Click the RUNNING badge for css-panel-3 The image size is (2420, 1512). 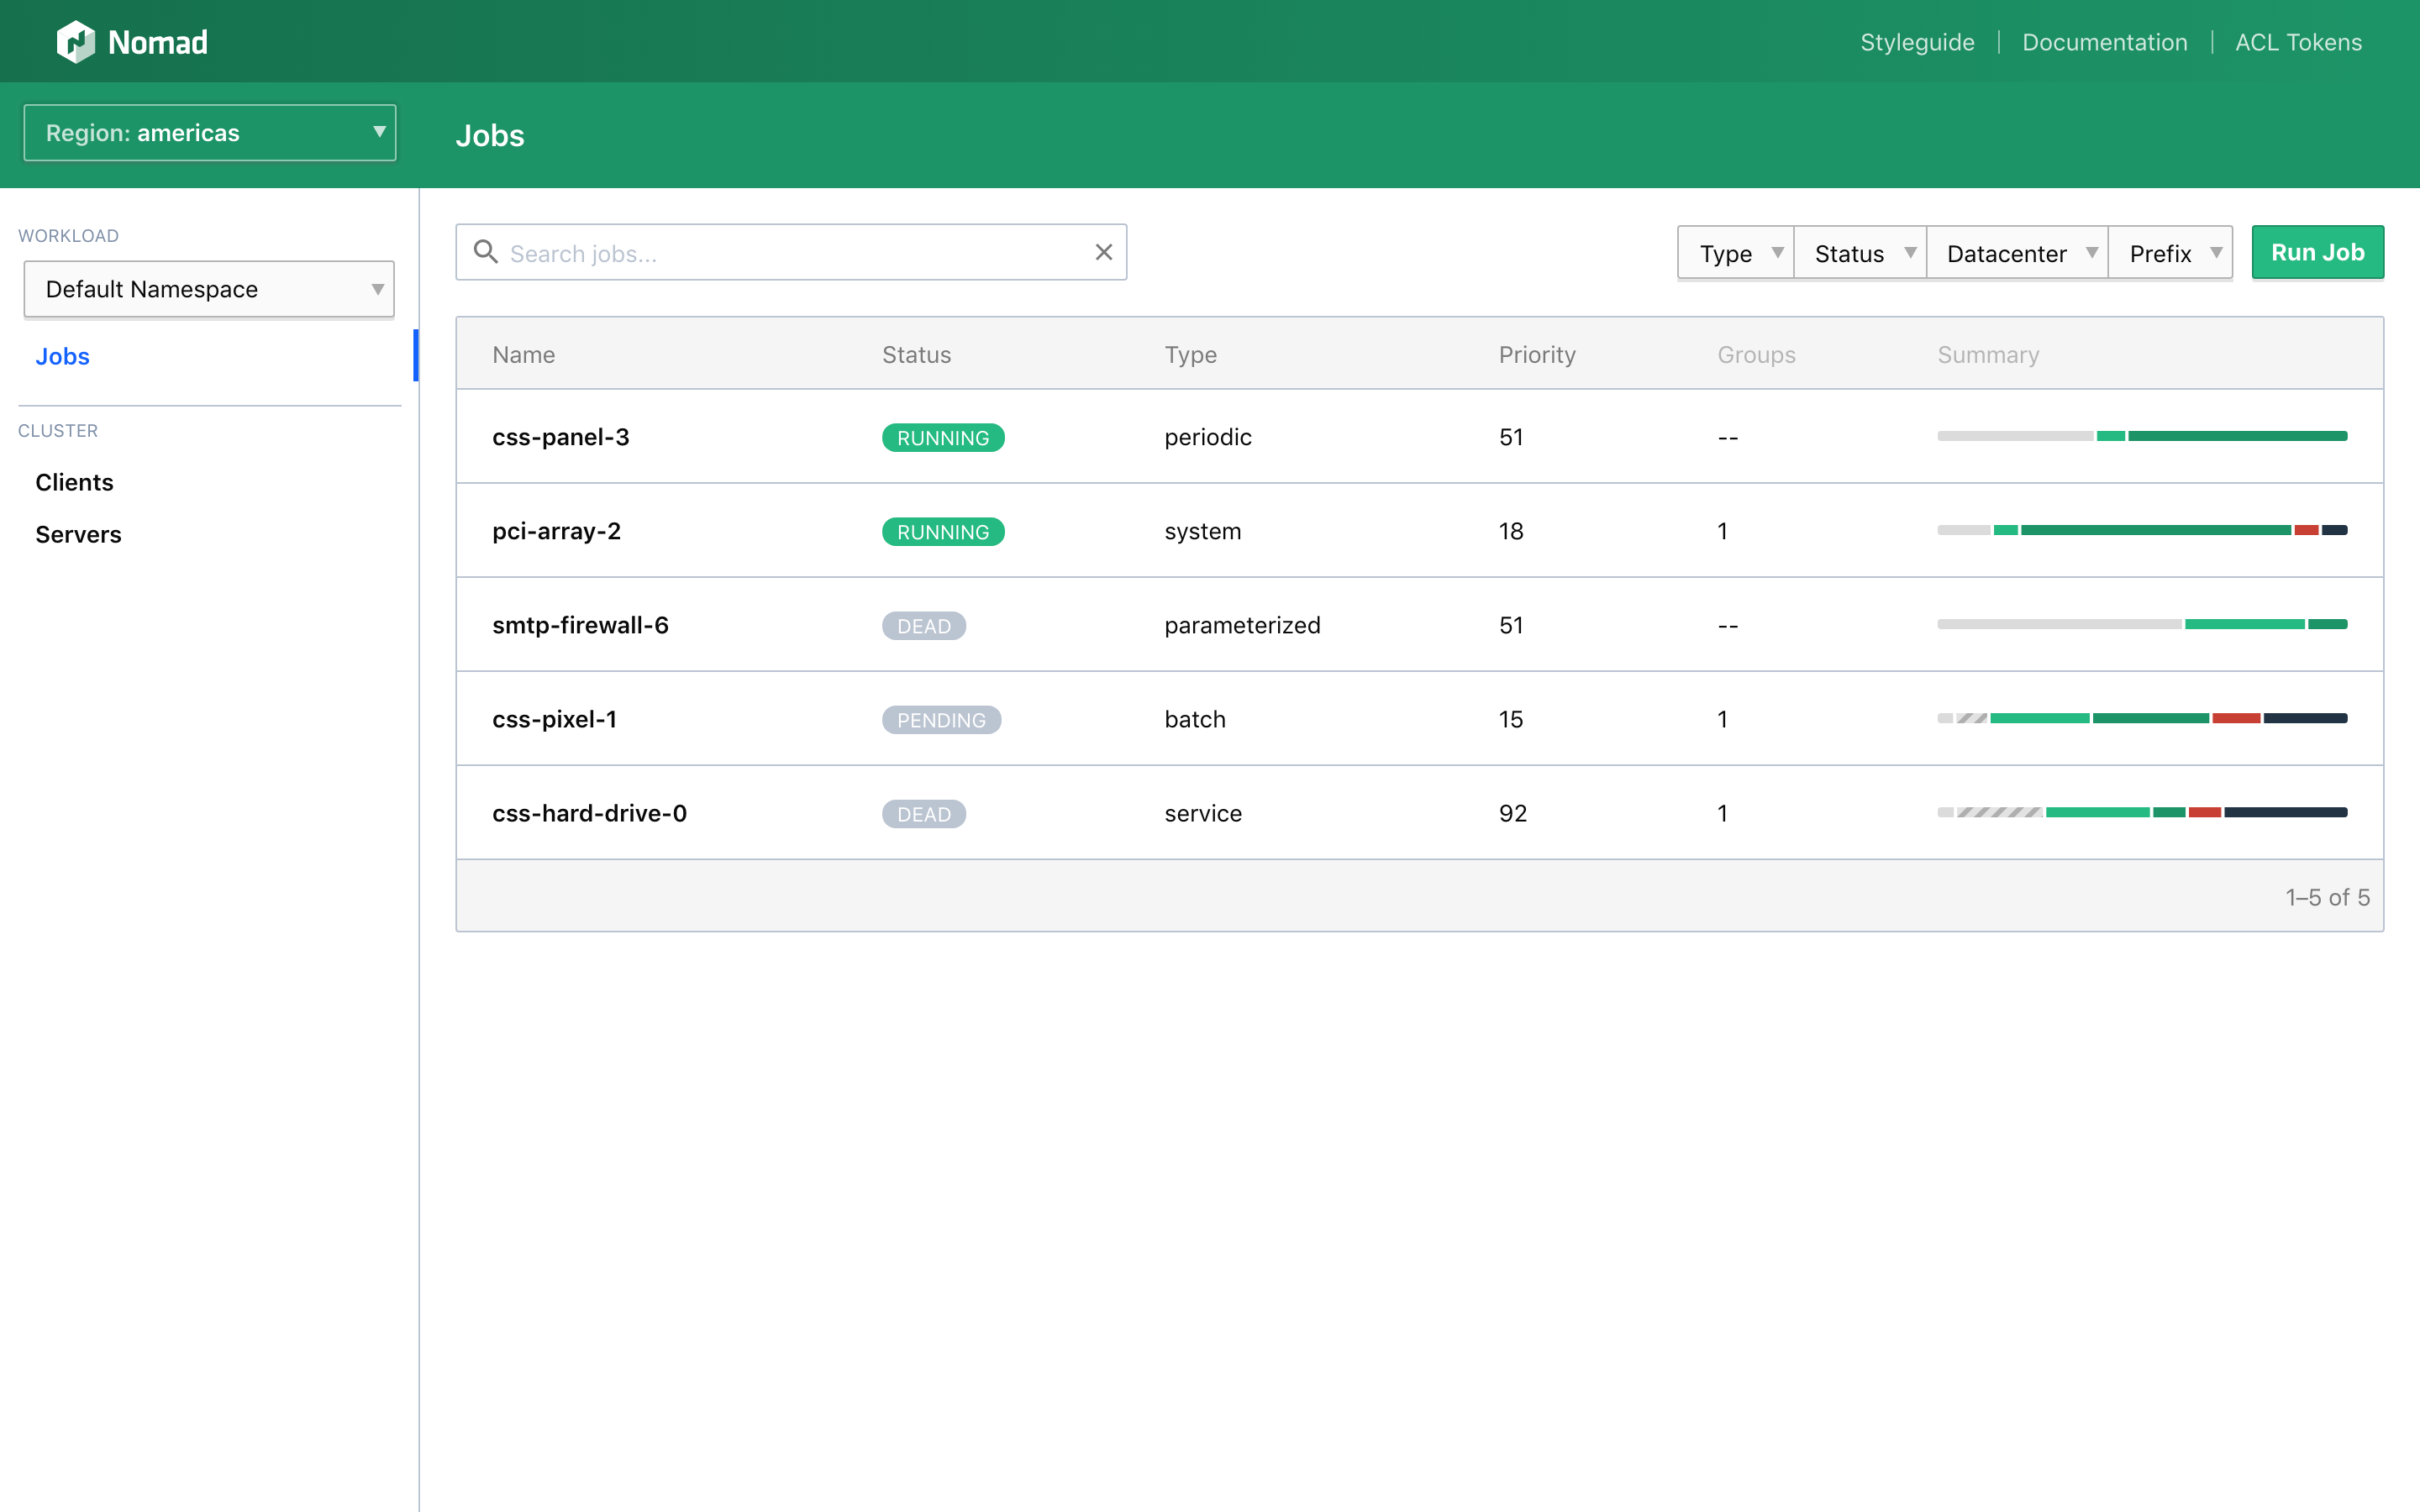942,438
